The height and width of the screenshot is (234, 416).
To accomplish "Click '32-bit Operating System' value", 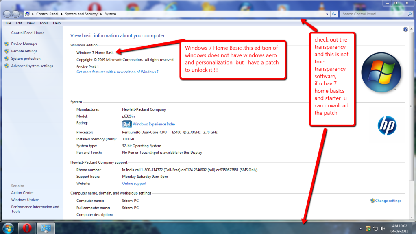I will tap(142, 146).
